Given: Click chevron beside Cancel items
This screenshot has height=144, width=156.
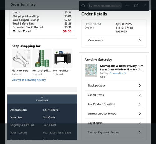Looking at the screenshot, I should coord(140,95).
